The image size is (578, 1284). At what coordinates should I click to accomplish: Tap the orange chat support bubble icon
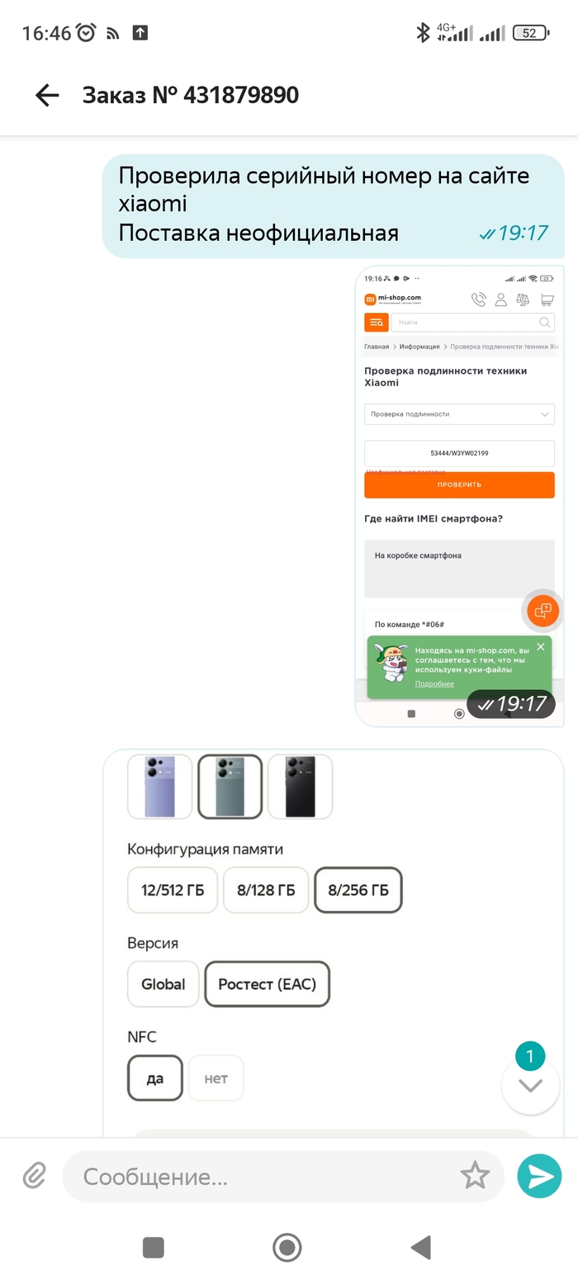coord(543,611)
